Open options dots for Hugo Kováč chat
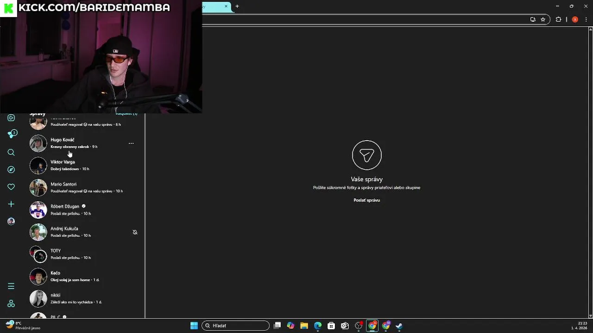This screenshot has height=333, width=593. click(131, 143)
